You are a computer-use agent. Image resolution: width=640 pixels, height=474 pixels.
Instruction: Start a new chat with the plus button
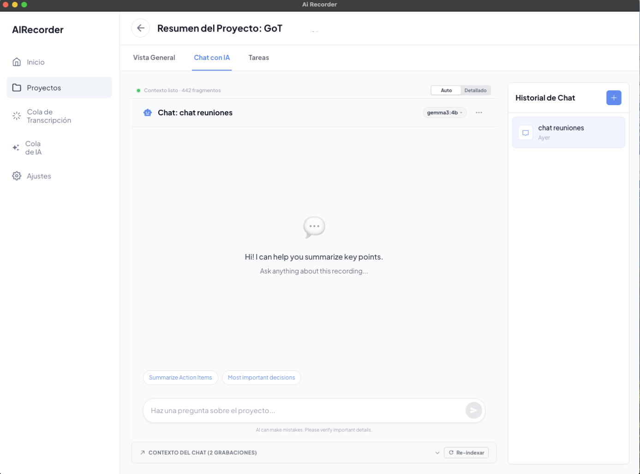click(613, 97)
